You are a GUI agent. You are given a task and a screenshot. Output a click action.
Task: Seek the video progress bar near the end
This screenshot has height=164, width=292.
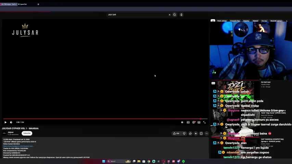(x=200, y=119)
